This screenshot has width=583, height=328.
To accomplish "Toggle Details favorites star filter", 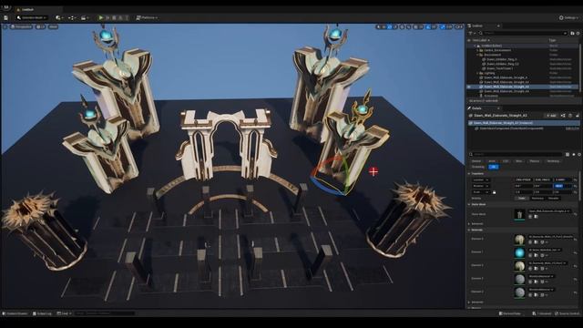I will [573, 154].
